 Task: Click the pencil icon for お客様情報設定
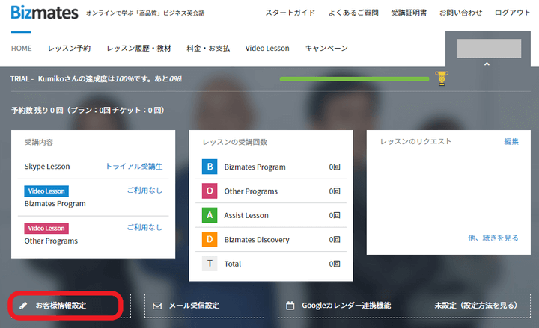coord(23,306)
